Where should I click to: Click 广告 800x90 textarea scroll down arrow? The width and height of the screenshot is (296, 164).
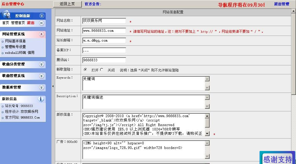point(207,156)
